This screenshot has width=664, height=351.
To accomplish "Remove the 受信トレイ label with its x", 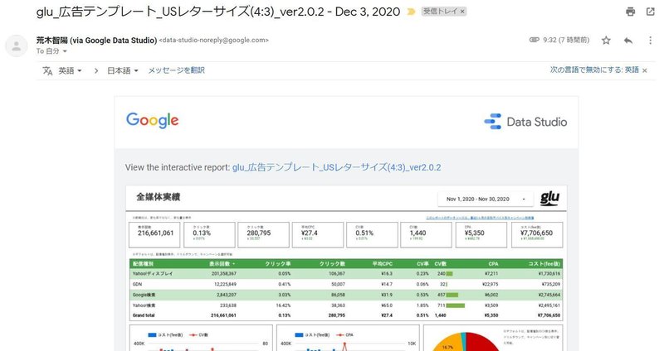I will pyautogui.click(x=462, y=12).
